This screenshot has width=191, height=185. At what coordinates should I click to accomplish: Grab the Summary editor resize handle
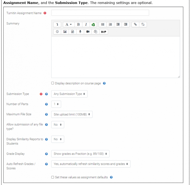coord(179,77)
